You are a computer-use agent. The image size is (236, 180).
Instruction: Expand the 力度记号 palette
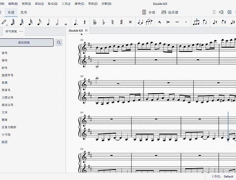point(7,98)
